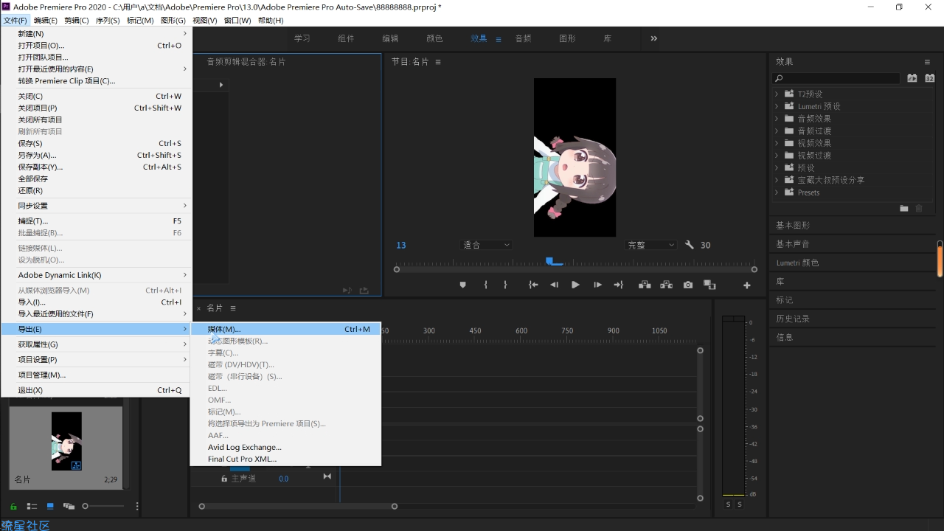
Task: Toggle lock on the 主声道 track
Action: click(224, 479)
